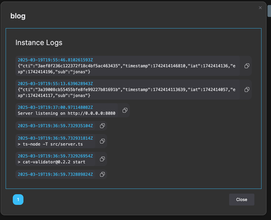Viewport: 271px width, 220px height.
Task: Select timestamp 2025-03-19T19:36:59.732931814Z
Action: click(55, 138)
